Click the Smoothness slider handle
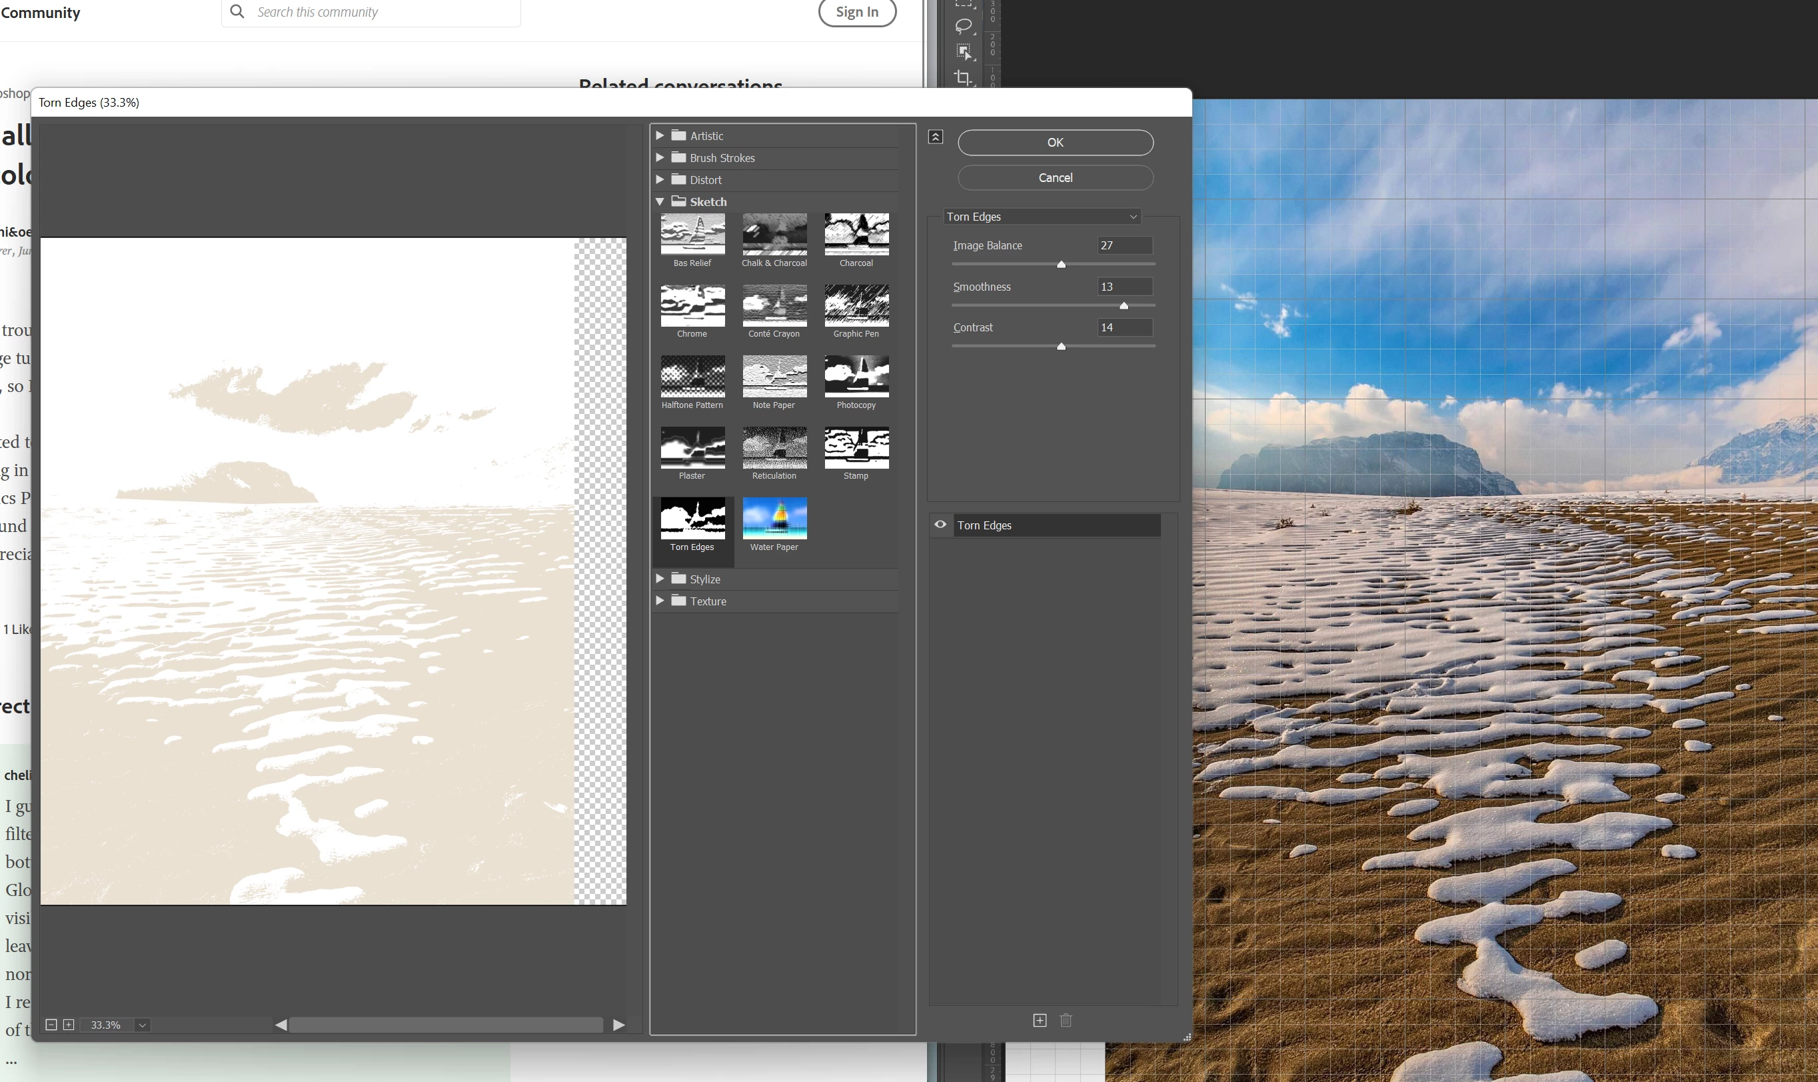This screenshot has height=1082, width=1818. tap(1124, 306)
